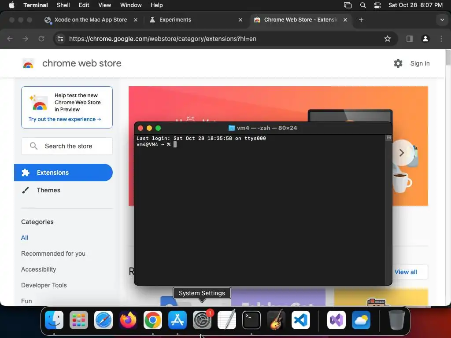Viewport: 451px width, 338px height.
Task: Click the Terminal icon in the Dock
Action: [251, 320]
